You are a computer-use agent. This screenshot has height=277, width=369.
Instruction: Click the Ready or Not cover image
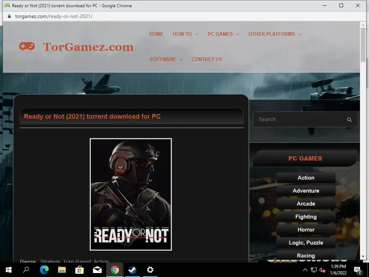click(131, 194)
